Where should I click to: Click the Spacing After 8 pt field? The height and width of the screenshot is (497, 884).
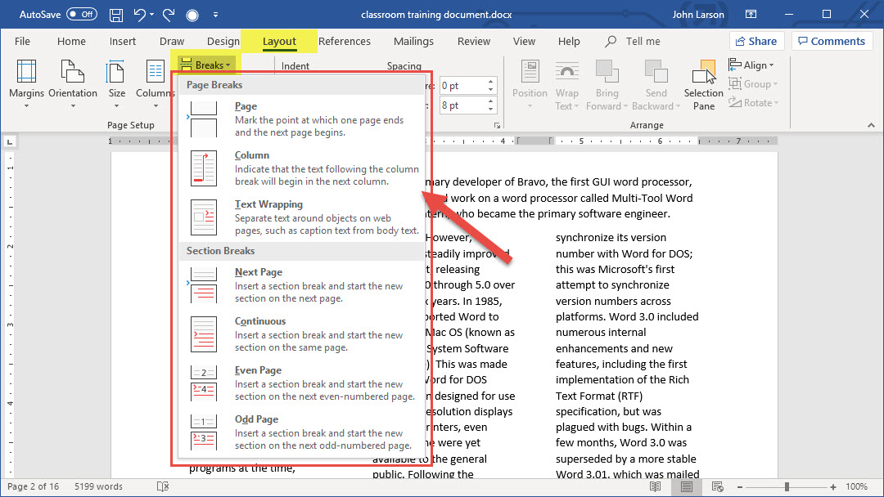point(461,105)
